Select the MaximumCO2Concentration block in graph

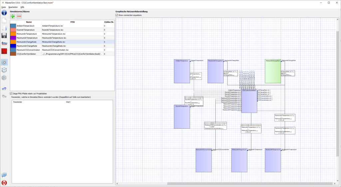(203, 160)
